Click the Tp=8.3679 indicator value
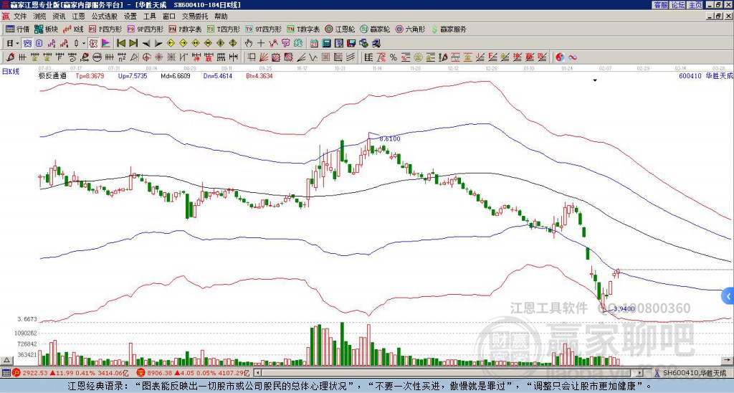 [x=90, y=75]
